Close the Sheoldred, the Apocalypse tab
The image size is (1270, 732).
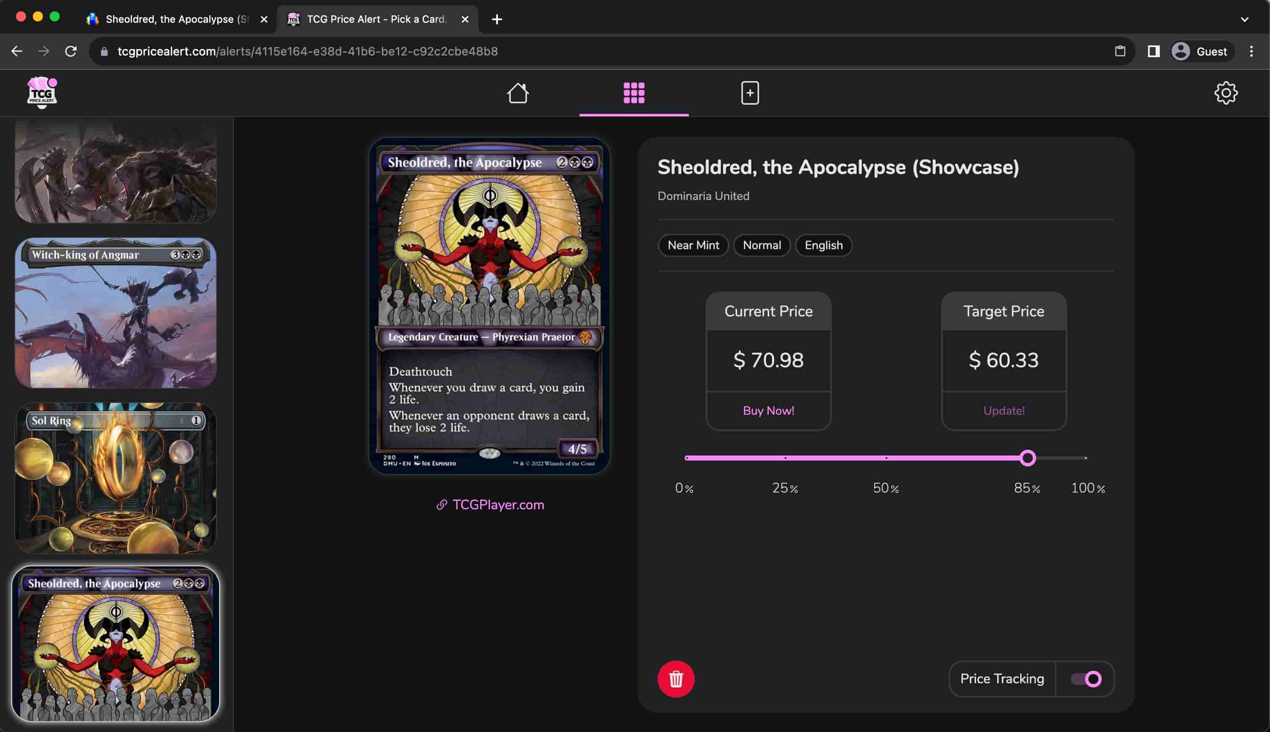pyautogui.click(x=264, y=19)
